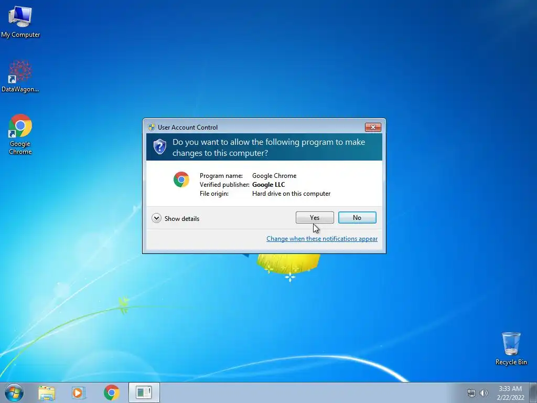The width and height of the screenshot is (537, 403).
Task: Open the network tray icon
Action: [x=471, y=393]
